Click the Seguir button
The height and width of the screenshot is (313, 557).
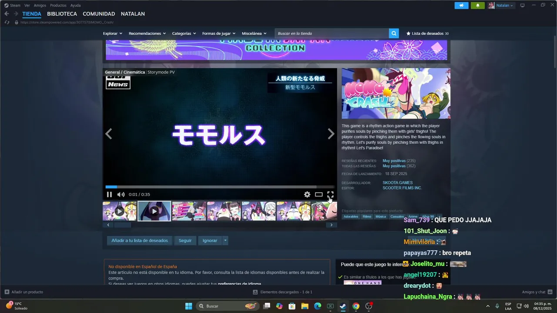tap(185, 240)
